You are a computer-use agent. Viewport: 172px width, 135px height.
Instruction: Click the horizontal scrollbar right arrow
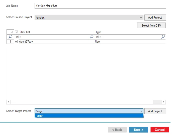point(163,102)
